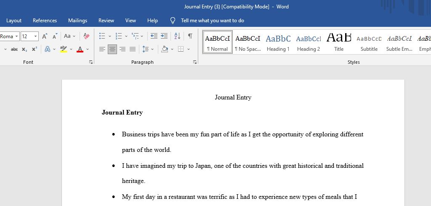The image size is (431, 206).
Task: Click bullet text about trip to Japan
Action: coord(243,173)
